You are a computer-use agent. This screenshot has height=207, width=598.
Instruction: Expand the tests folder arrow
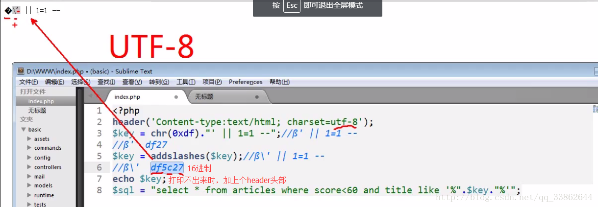[29, 204]
